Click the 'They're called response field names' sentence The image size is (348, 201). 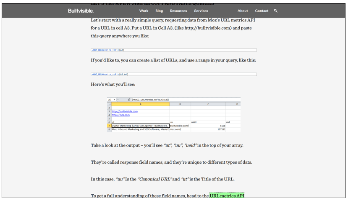172,162
